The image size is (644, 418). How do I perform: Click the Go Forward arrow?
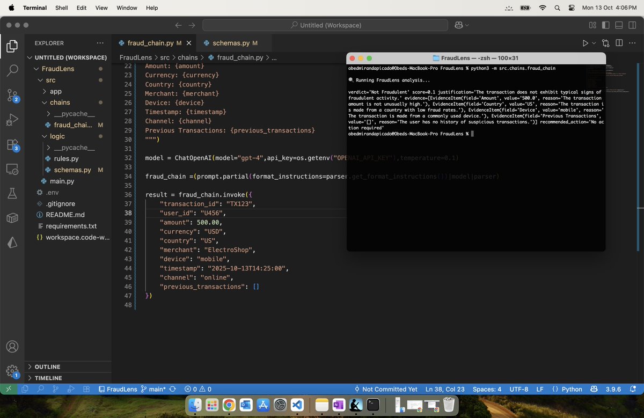click(x=192, y=25)
